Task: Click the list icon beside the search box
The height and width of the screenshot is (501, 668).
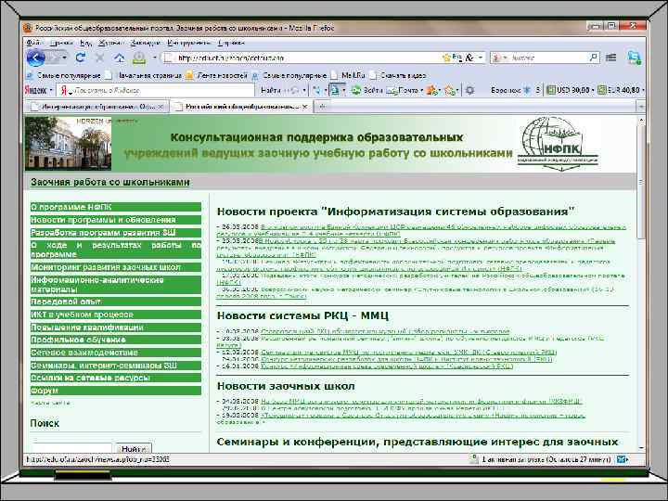Action: (x=610, y=58)
